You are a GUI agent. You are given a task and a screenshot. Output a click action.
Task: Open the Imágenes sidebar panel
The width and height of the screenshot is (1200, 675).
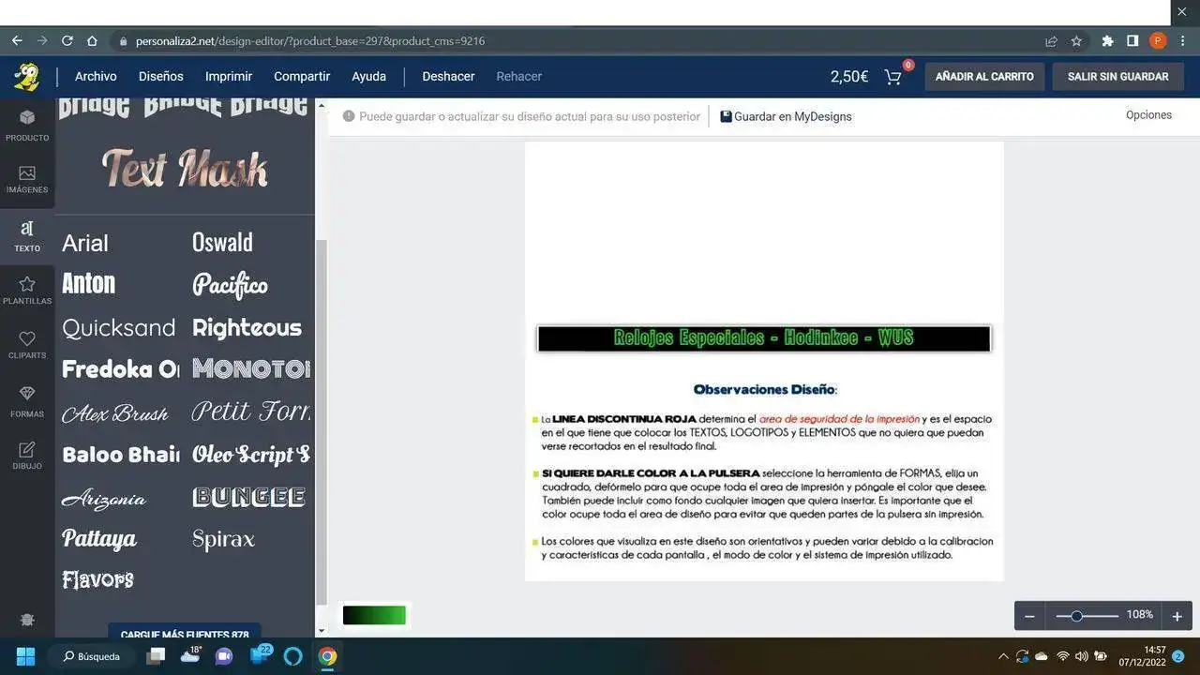[27, 178]
